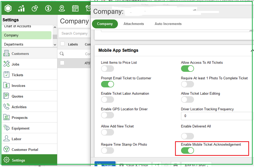
Task: Enable Require Time Stamp On Photo
Action: (x=108, y=151)
